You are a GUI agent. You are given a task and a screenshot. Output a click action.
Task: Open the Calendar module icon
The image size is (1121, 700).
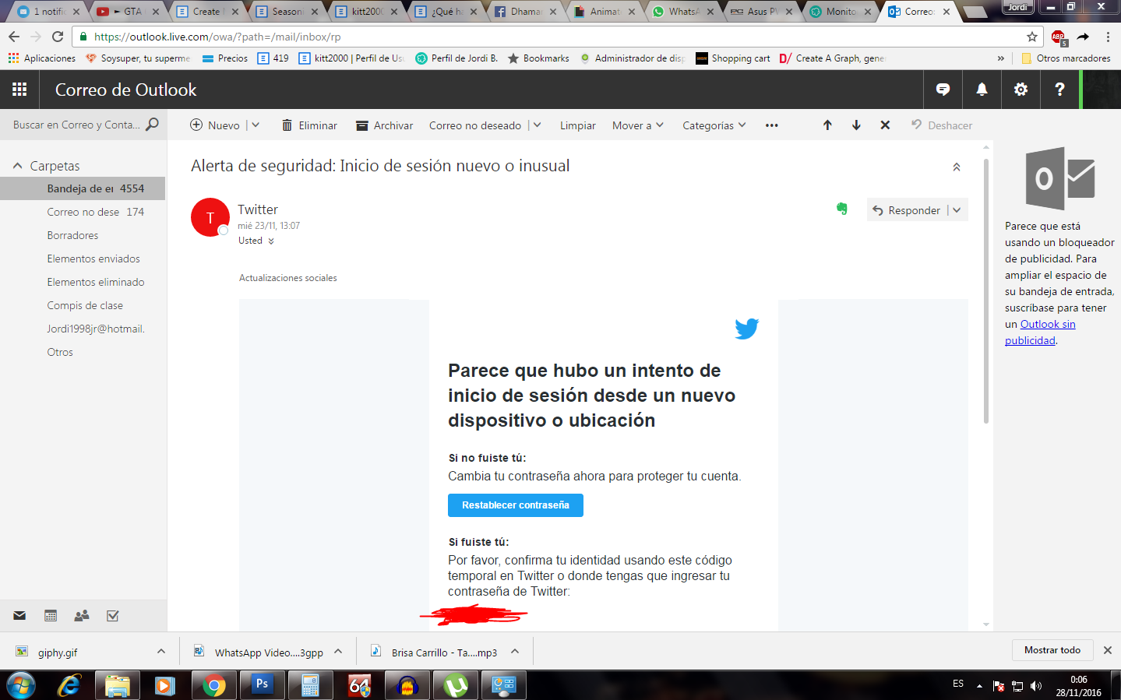51,616
